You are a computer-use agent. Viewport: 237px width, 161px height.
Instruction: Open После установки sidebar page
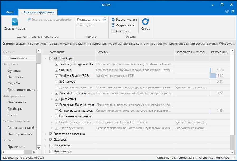pyautogui.click(x=20, y=134)
